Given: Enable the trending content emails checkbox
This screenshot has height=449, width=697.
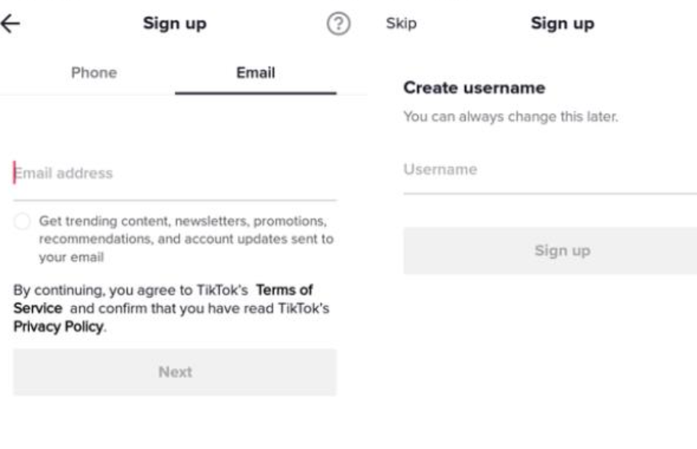Looking at the screenshot, I should pos(23,222).
